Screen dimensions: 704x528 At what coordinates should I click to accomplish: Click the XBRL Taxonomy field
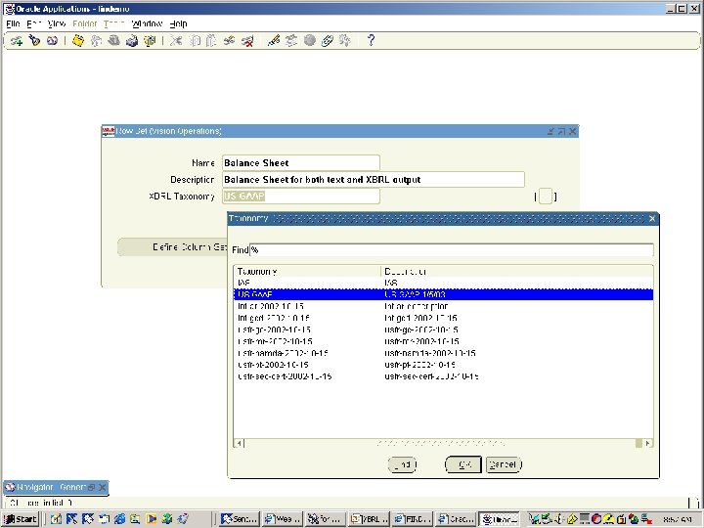point(301,197)
